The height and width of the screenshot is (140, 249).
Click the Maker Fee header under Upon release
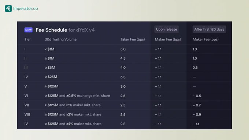[168, 39]
